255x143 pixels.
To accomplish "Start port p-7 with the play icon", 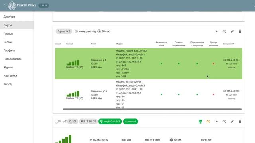I will (x=216, y=122).
